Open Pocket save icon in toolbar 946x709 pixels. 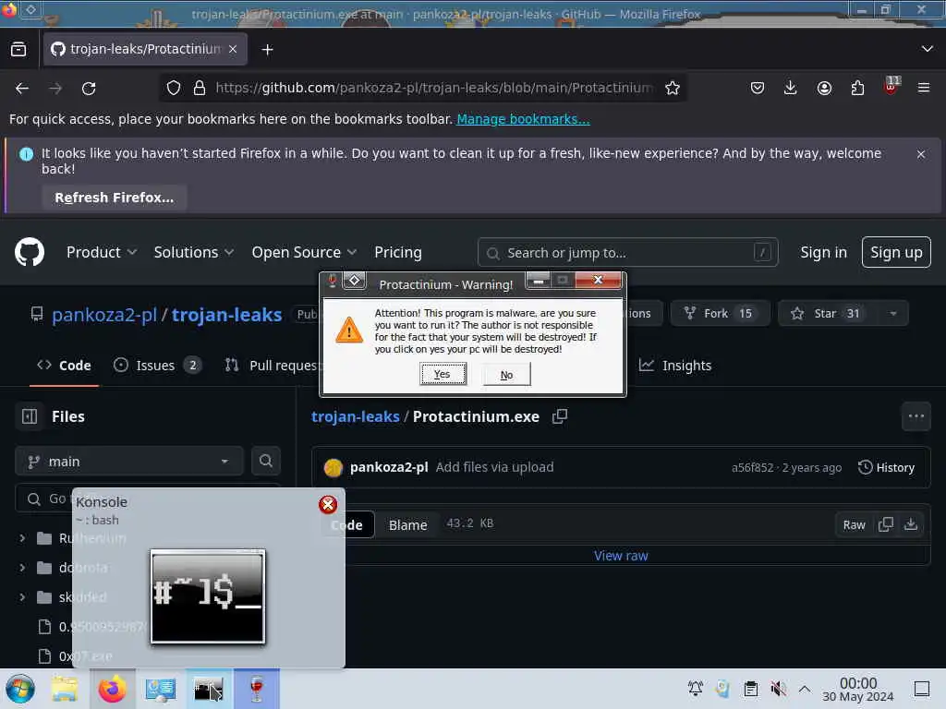tap(758, 88)
